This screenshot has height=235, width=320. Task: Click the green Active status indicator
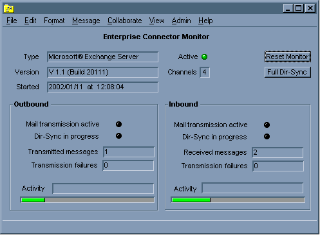204,57
